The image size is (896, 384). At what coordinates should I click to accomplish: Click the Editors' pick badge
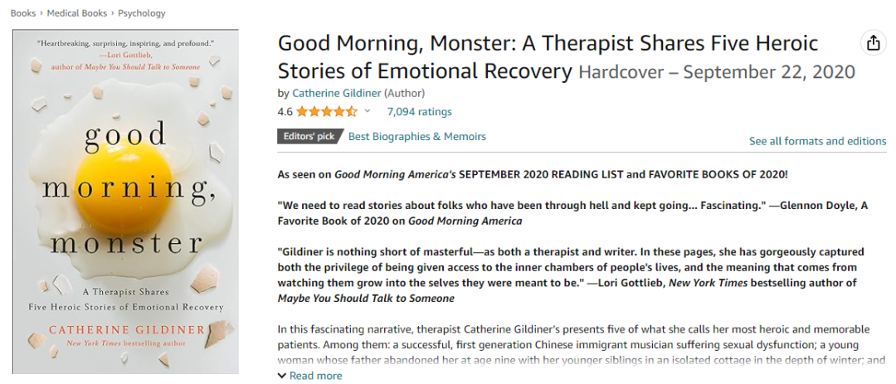click(x=308, y=137)
